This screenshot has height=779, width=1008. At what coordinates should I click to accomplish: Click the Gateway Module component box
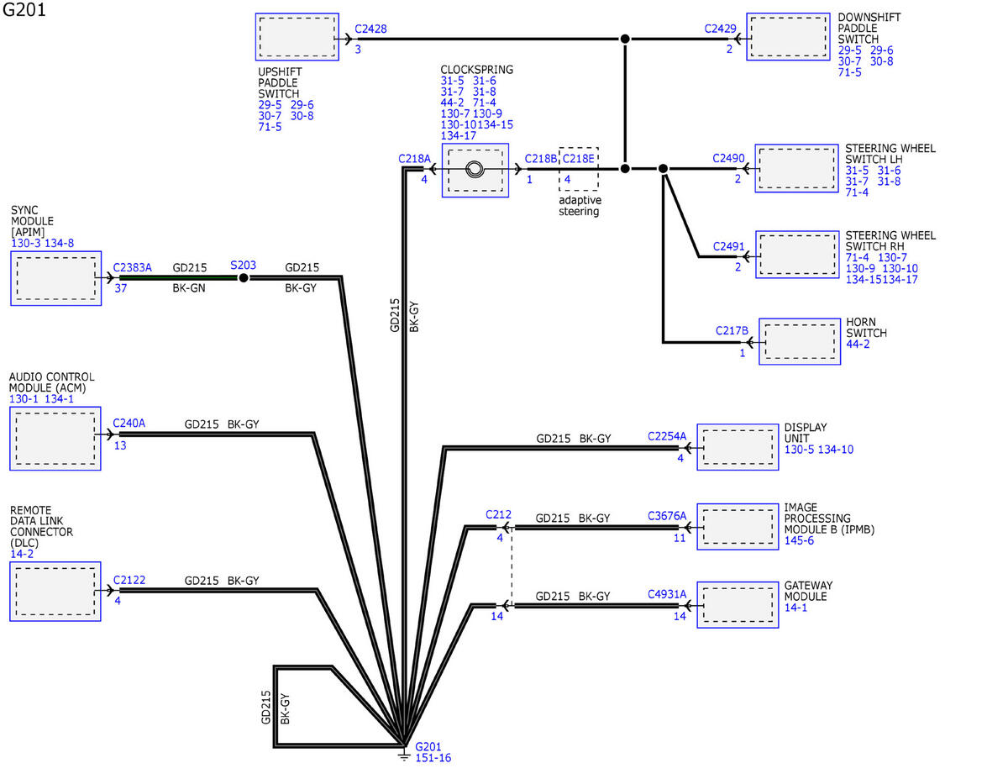pyautogui.click(x=738, y=604)
